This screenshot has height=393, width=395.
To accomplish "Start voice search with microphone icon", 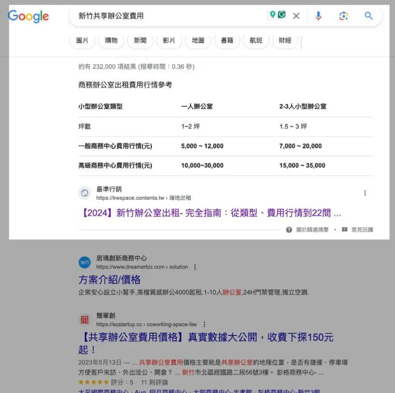I will point(318,16).
